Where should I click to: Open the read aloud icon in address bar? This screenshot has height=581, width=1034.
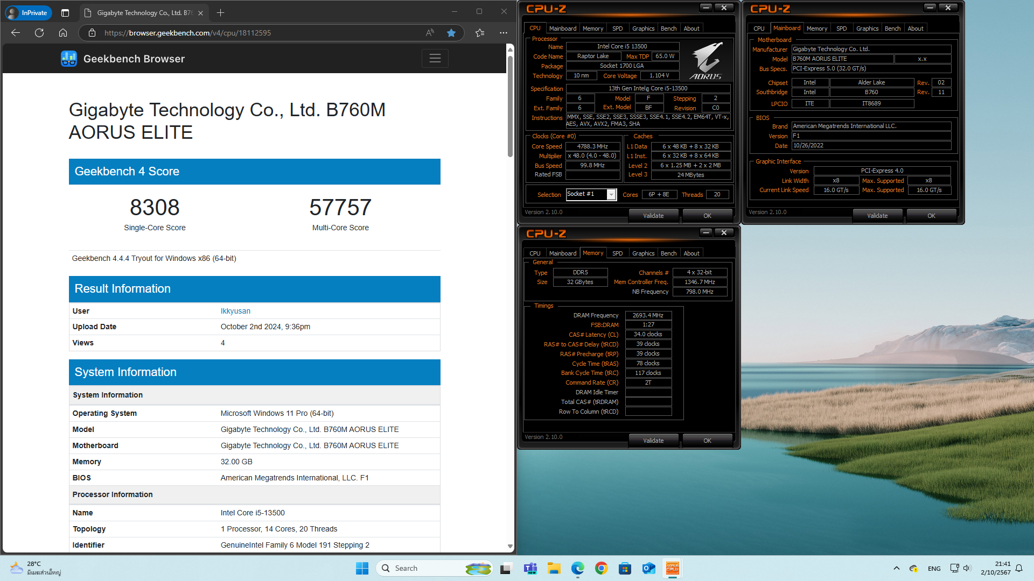(430, 33)
